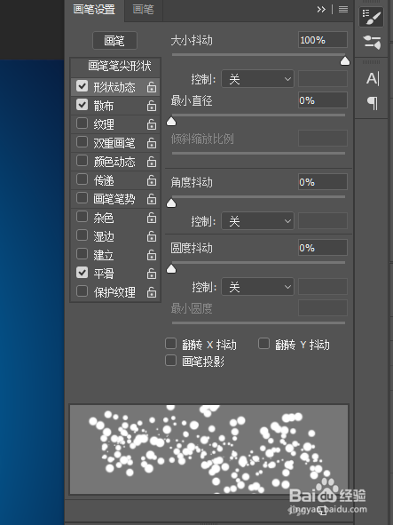The width and height of the screenshot is (393, 525).
Task: Toggle lock icon for 传递
Action: click(152, 181)
